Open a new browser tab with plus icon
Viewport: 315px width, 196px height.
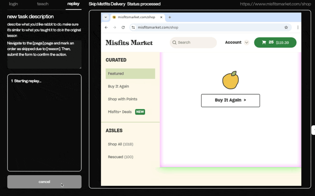pyautogui.click(x=170, y=17)
